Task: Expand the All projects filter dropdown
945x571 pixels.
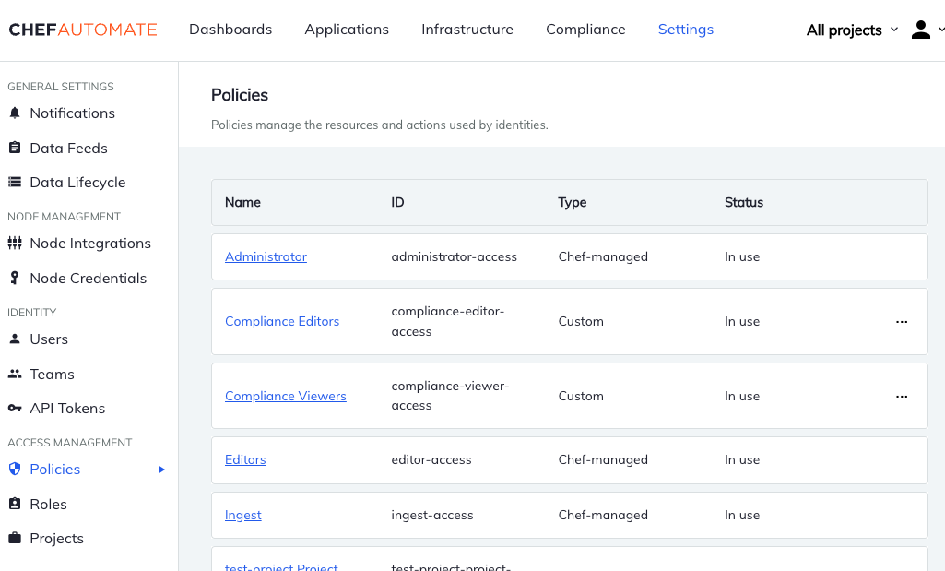Action: (852, 30)
